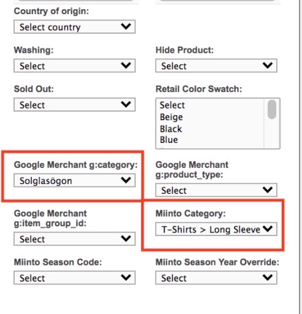
Task: Click chevron arrow of Select country dropdown
Action: (126, 26)
